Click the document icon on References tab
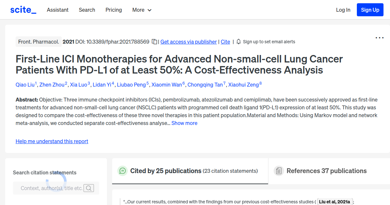Viewport: 390px width, 205px height. 279,171
